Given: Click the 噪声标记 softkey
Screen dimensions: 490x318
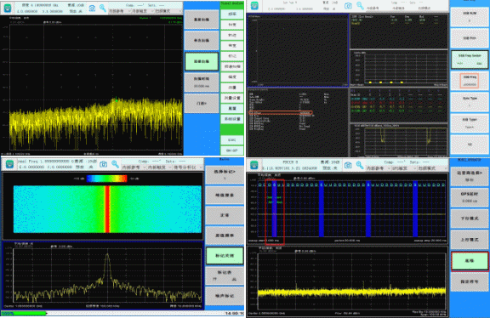Looking at the screenshot, I should (225, 296).
